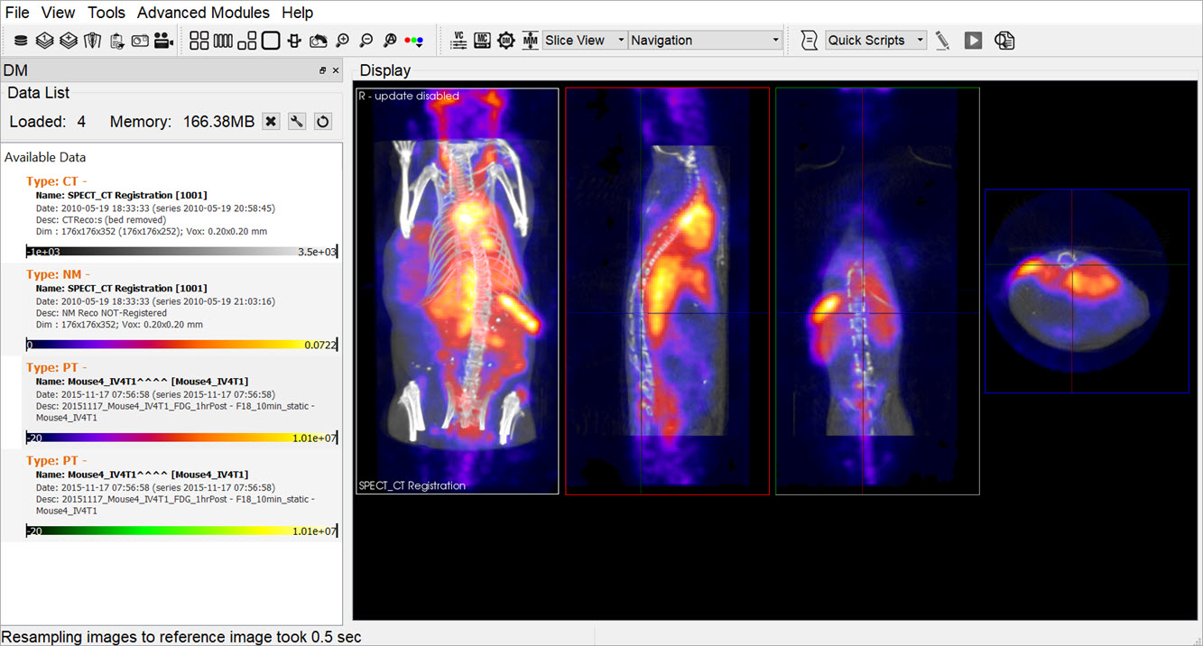
Task: Open the Slice View dropdown
Action: (585, 41)
